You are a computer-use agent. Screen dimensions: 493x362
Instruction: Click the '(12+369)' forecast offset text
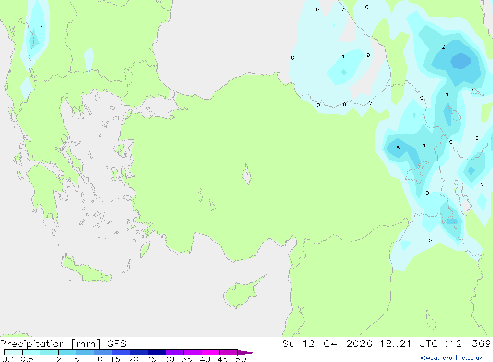468,344
